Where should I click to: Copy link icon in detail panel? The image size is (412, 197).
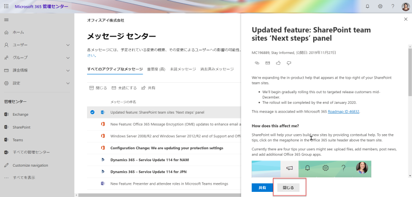(x=257, y=63)
